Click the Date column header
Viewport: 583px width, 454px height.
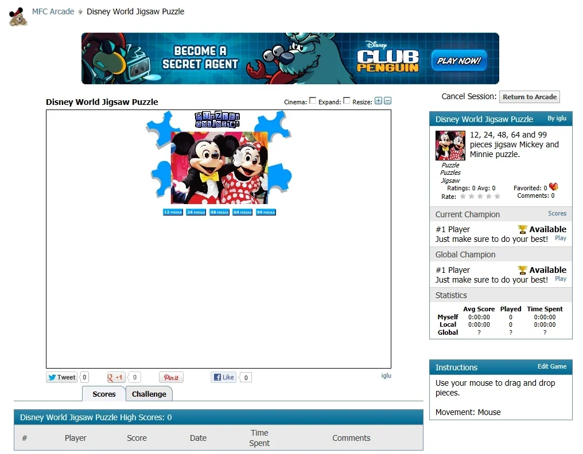click(198, 438)
